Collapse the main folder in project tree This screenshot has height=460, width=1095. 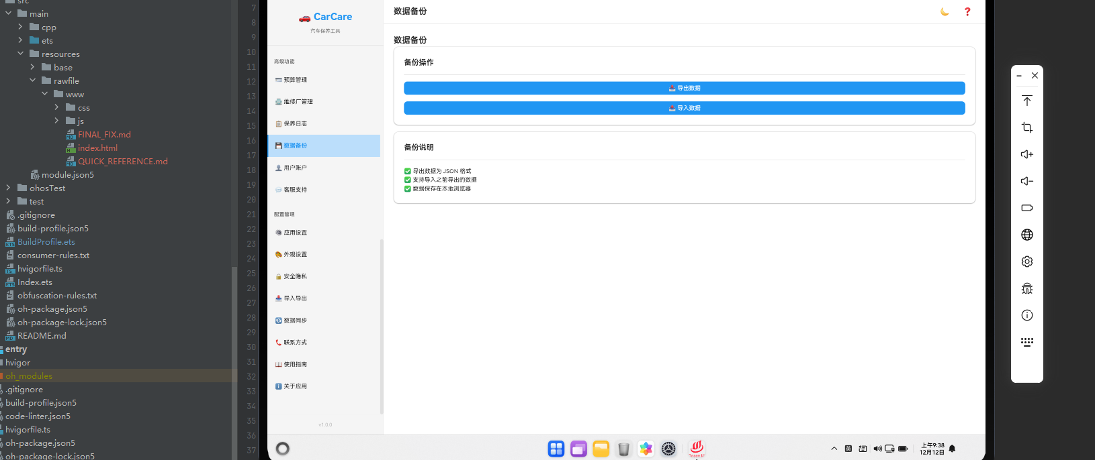click(x=8, y=13)
